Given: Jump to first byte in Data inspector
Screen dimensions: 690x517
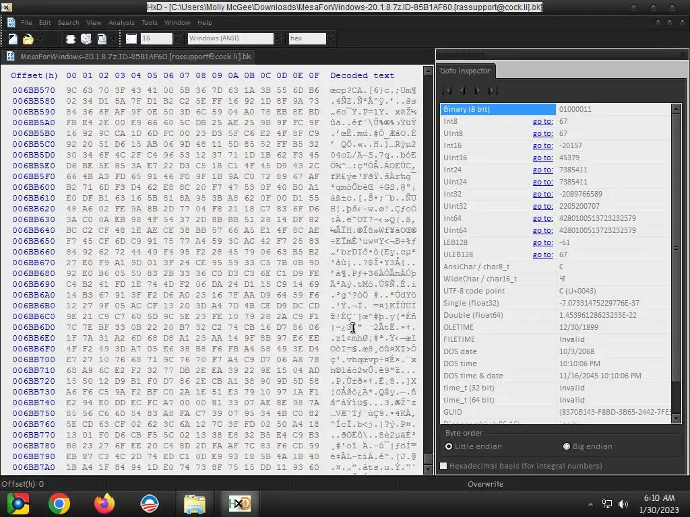Looking at the screenshot, I should [447, 91].
